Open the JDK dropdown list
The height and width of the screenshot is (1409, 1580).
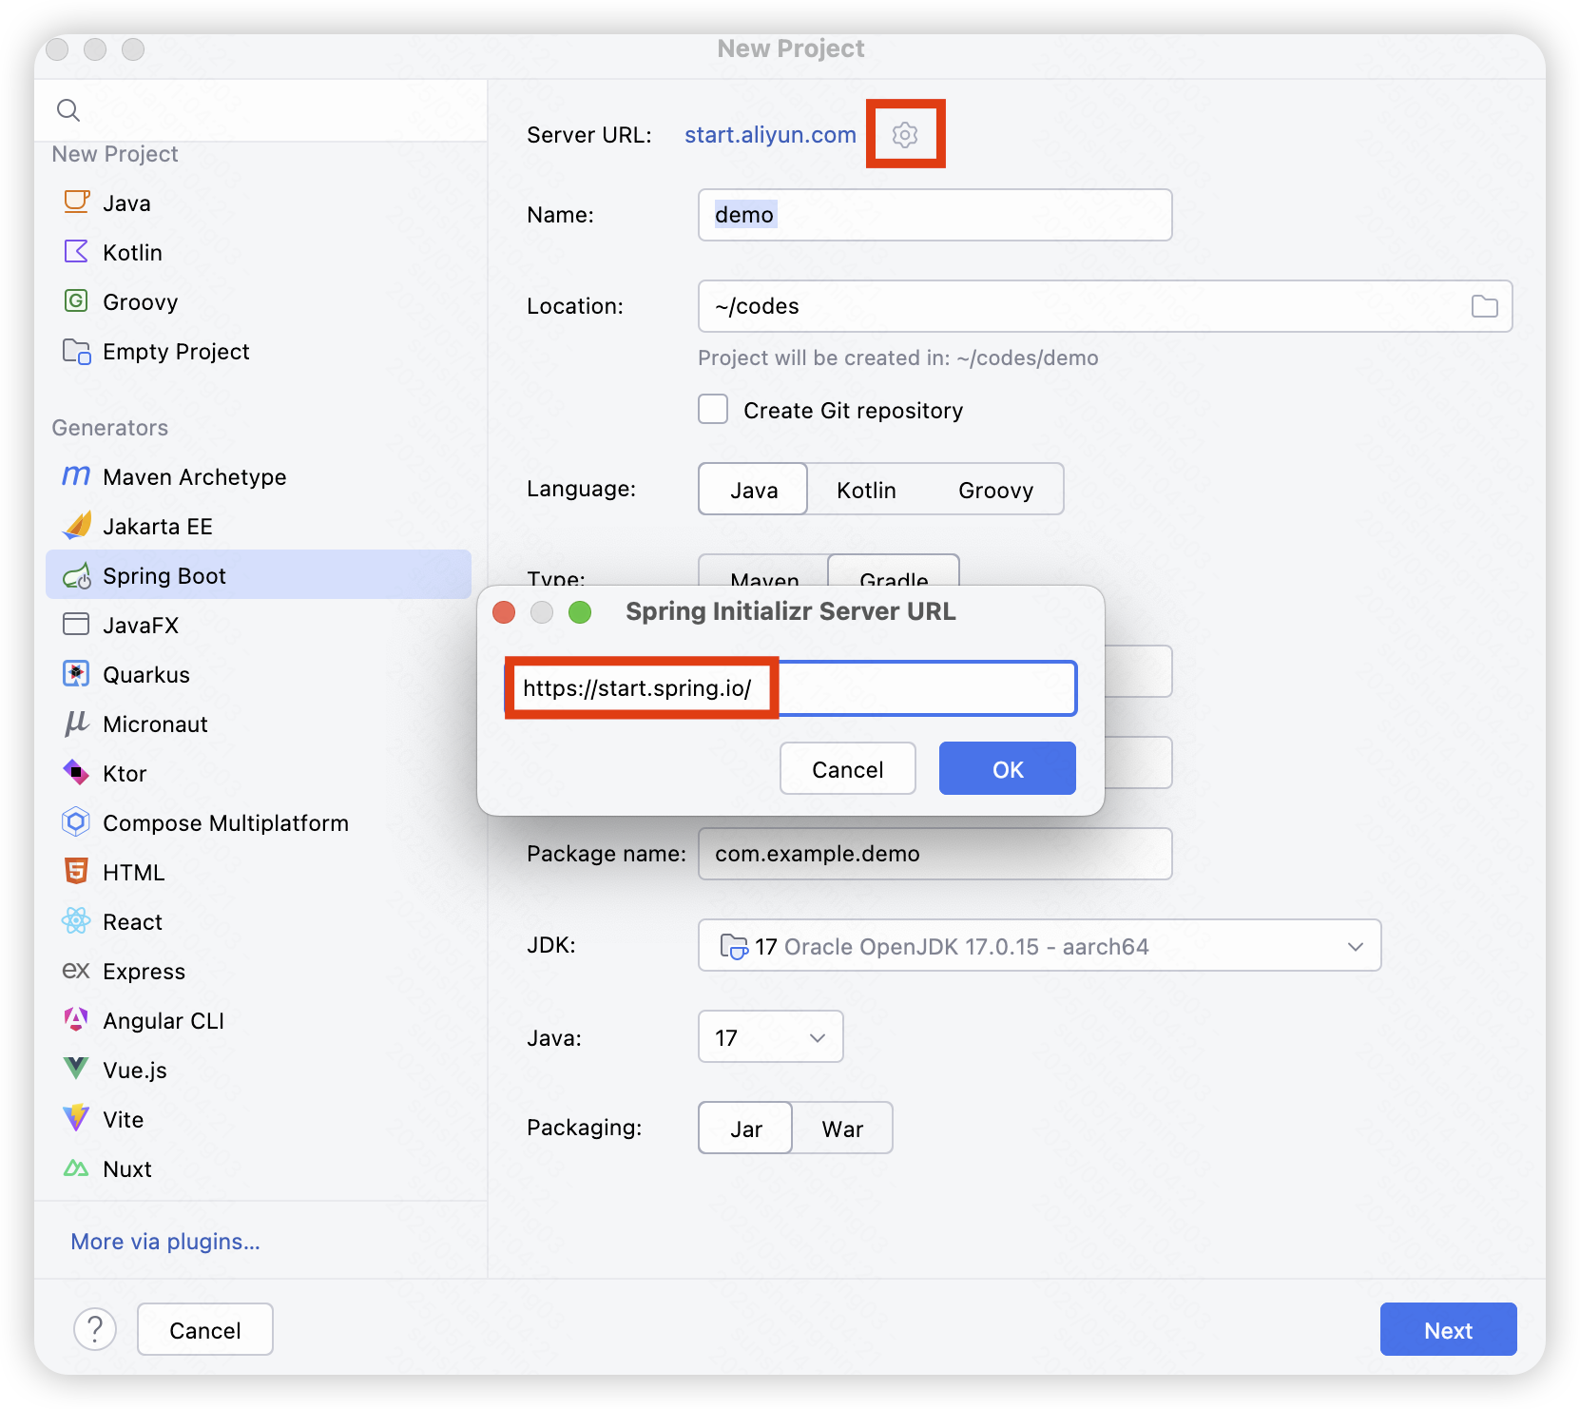[x=1356, y=946]
